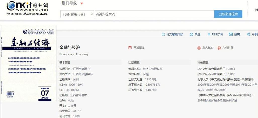Select the 出版信息 section heading
The height and width of the screenshot is (118, 258).
134,62
